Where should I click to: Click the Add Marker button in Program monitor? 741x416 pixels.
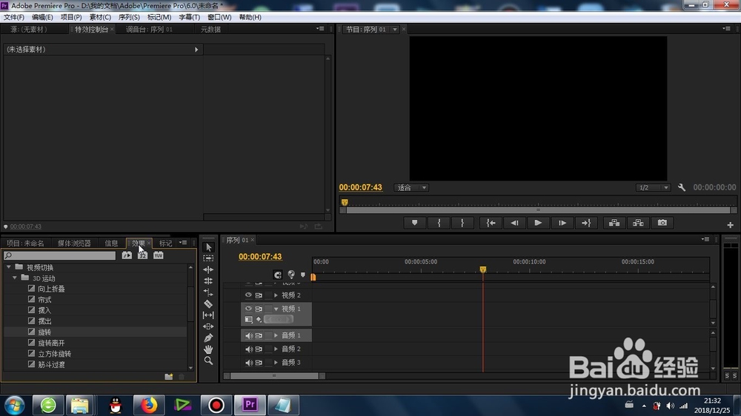(x=414, y=223)
